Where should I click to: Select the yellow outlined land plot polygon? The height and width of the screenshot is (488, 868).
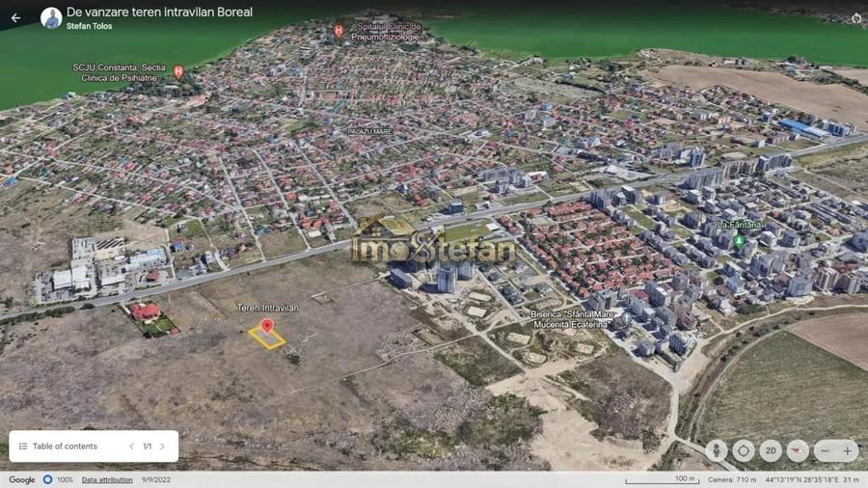[x=267, y=338]
